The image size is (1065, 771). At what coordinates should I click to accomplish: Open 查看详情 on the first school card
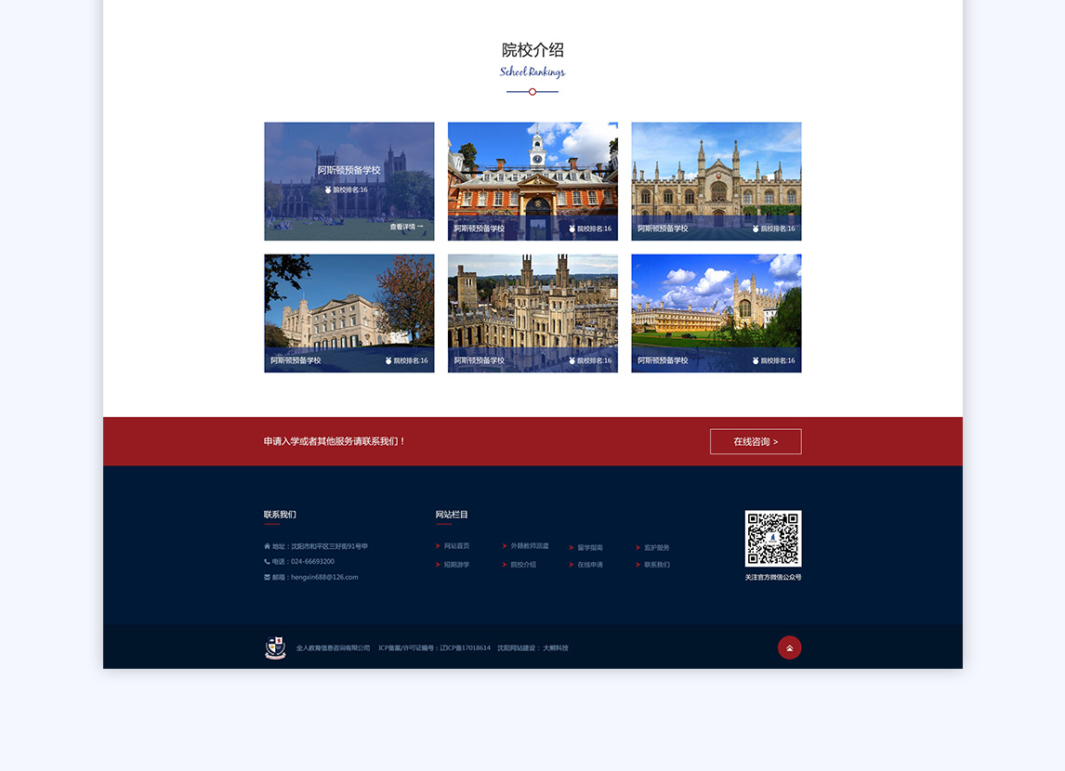tap(406, 227)
